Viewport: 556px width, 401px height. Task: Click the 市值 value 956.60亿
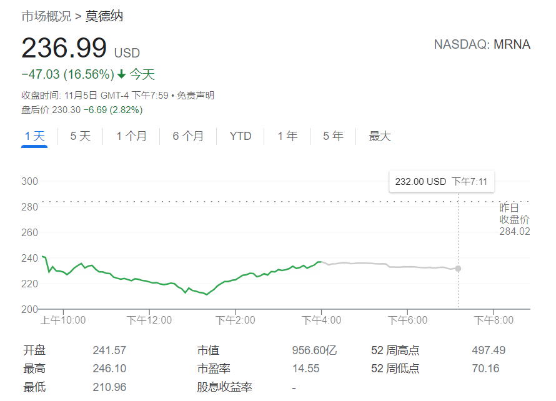click(x=314, y=350)
